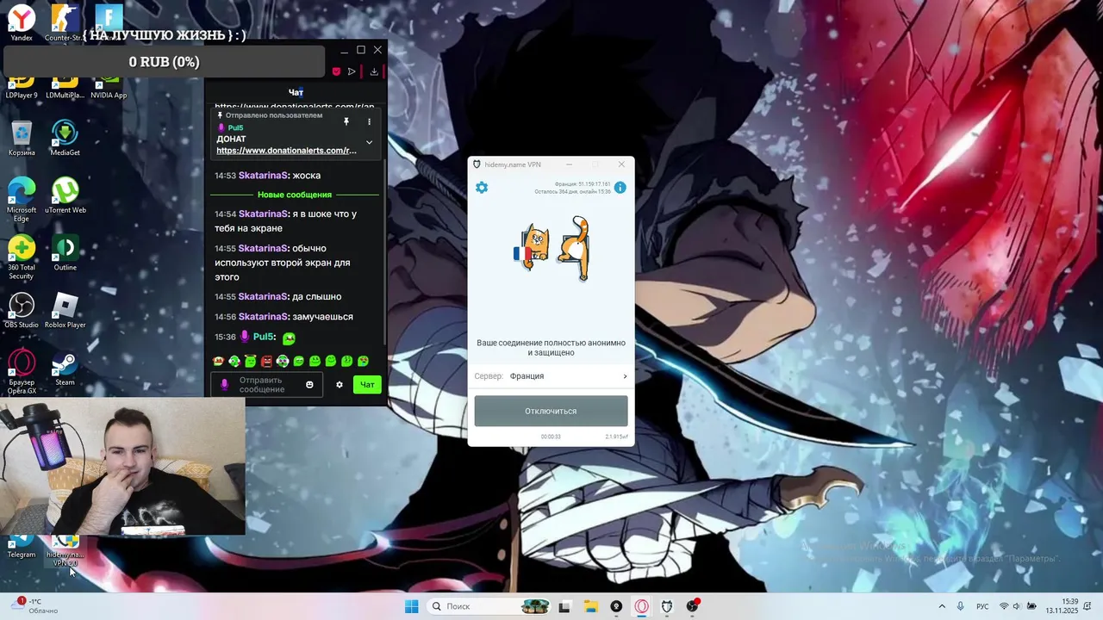Image resolution: width=1103 pixels, height=620 pixels.
Task: Click the webcam overlay preview
Action: 122,466
